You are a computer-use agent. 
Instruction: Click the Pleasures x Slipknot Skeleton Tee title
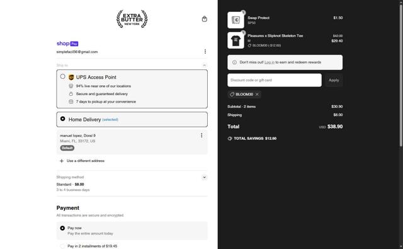pyautogui.click(x=275, y=36)
